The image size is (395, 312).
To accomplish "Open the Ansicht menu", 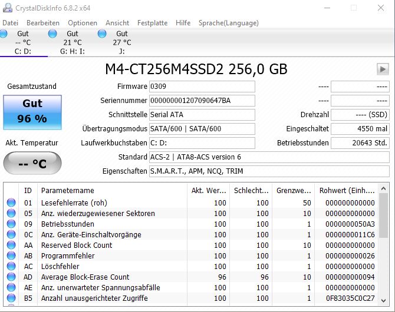I will point(117,23).
